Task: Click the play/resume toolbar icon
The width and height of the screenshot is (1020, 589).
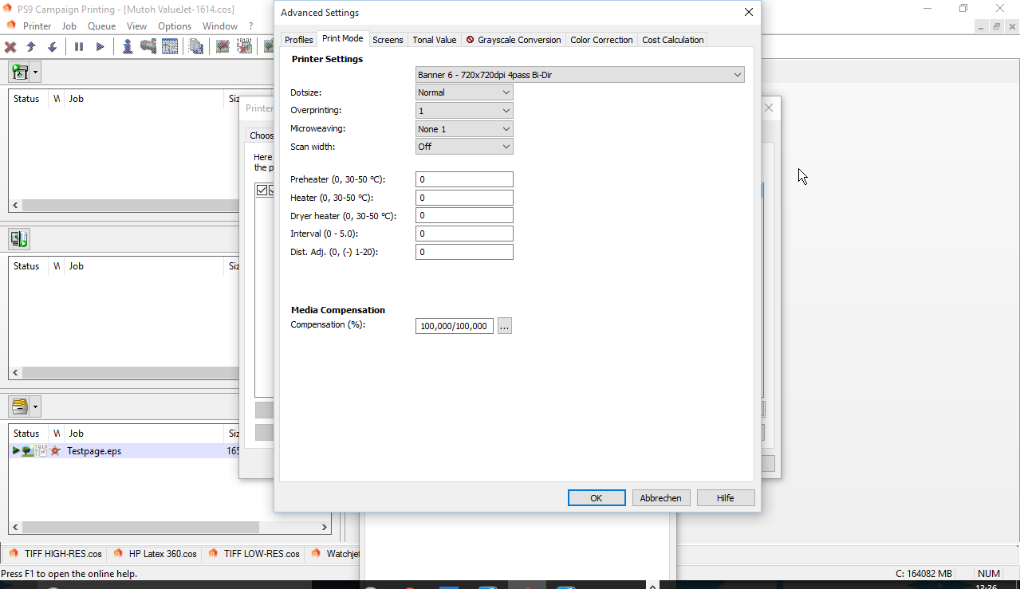Action: (100, 47)
